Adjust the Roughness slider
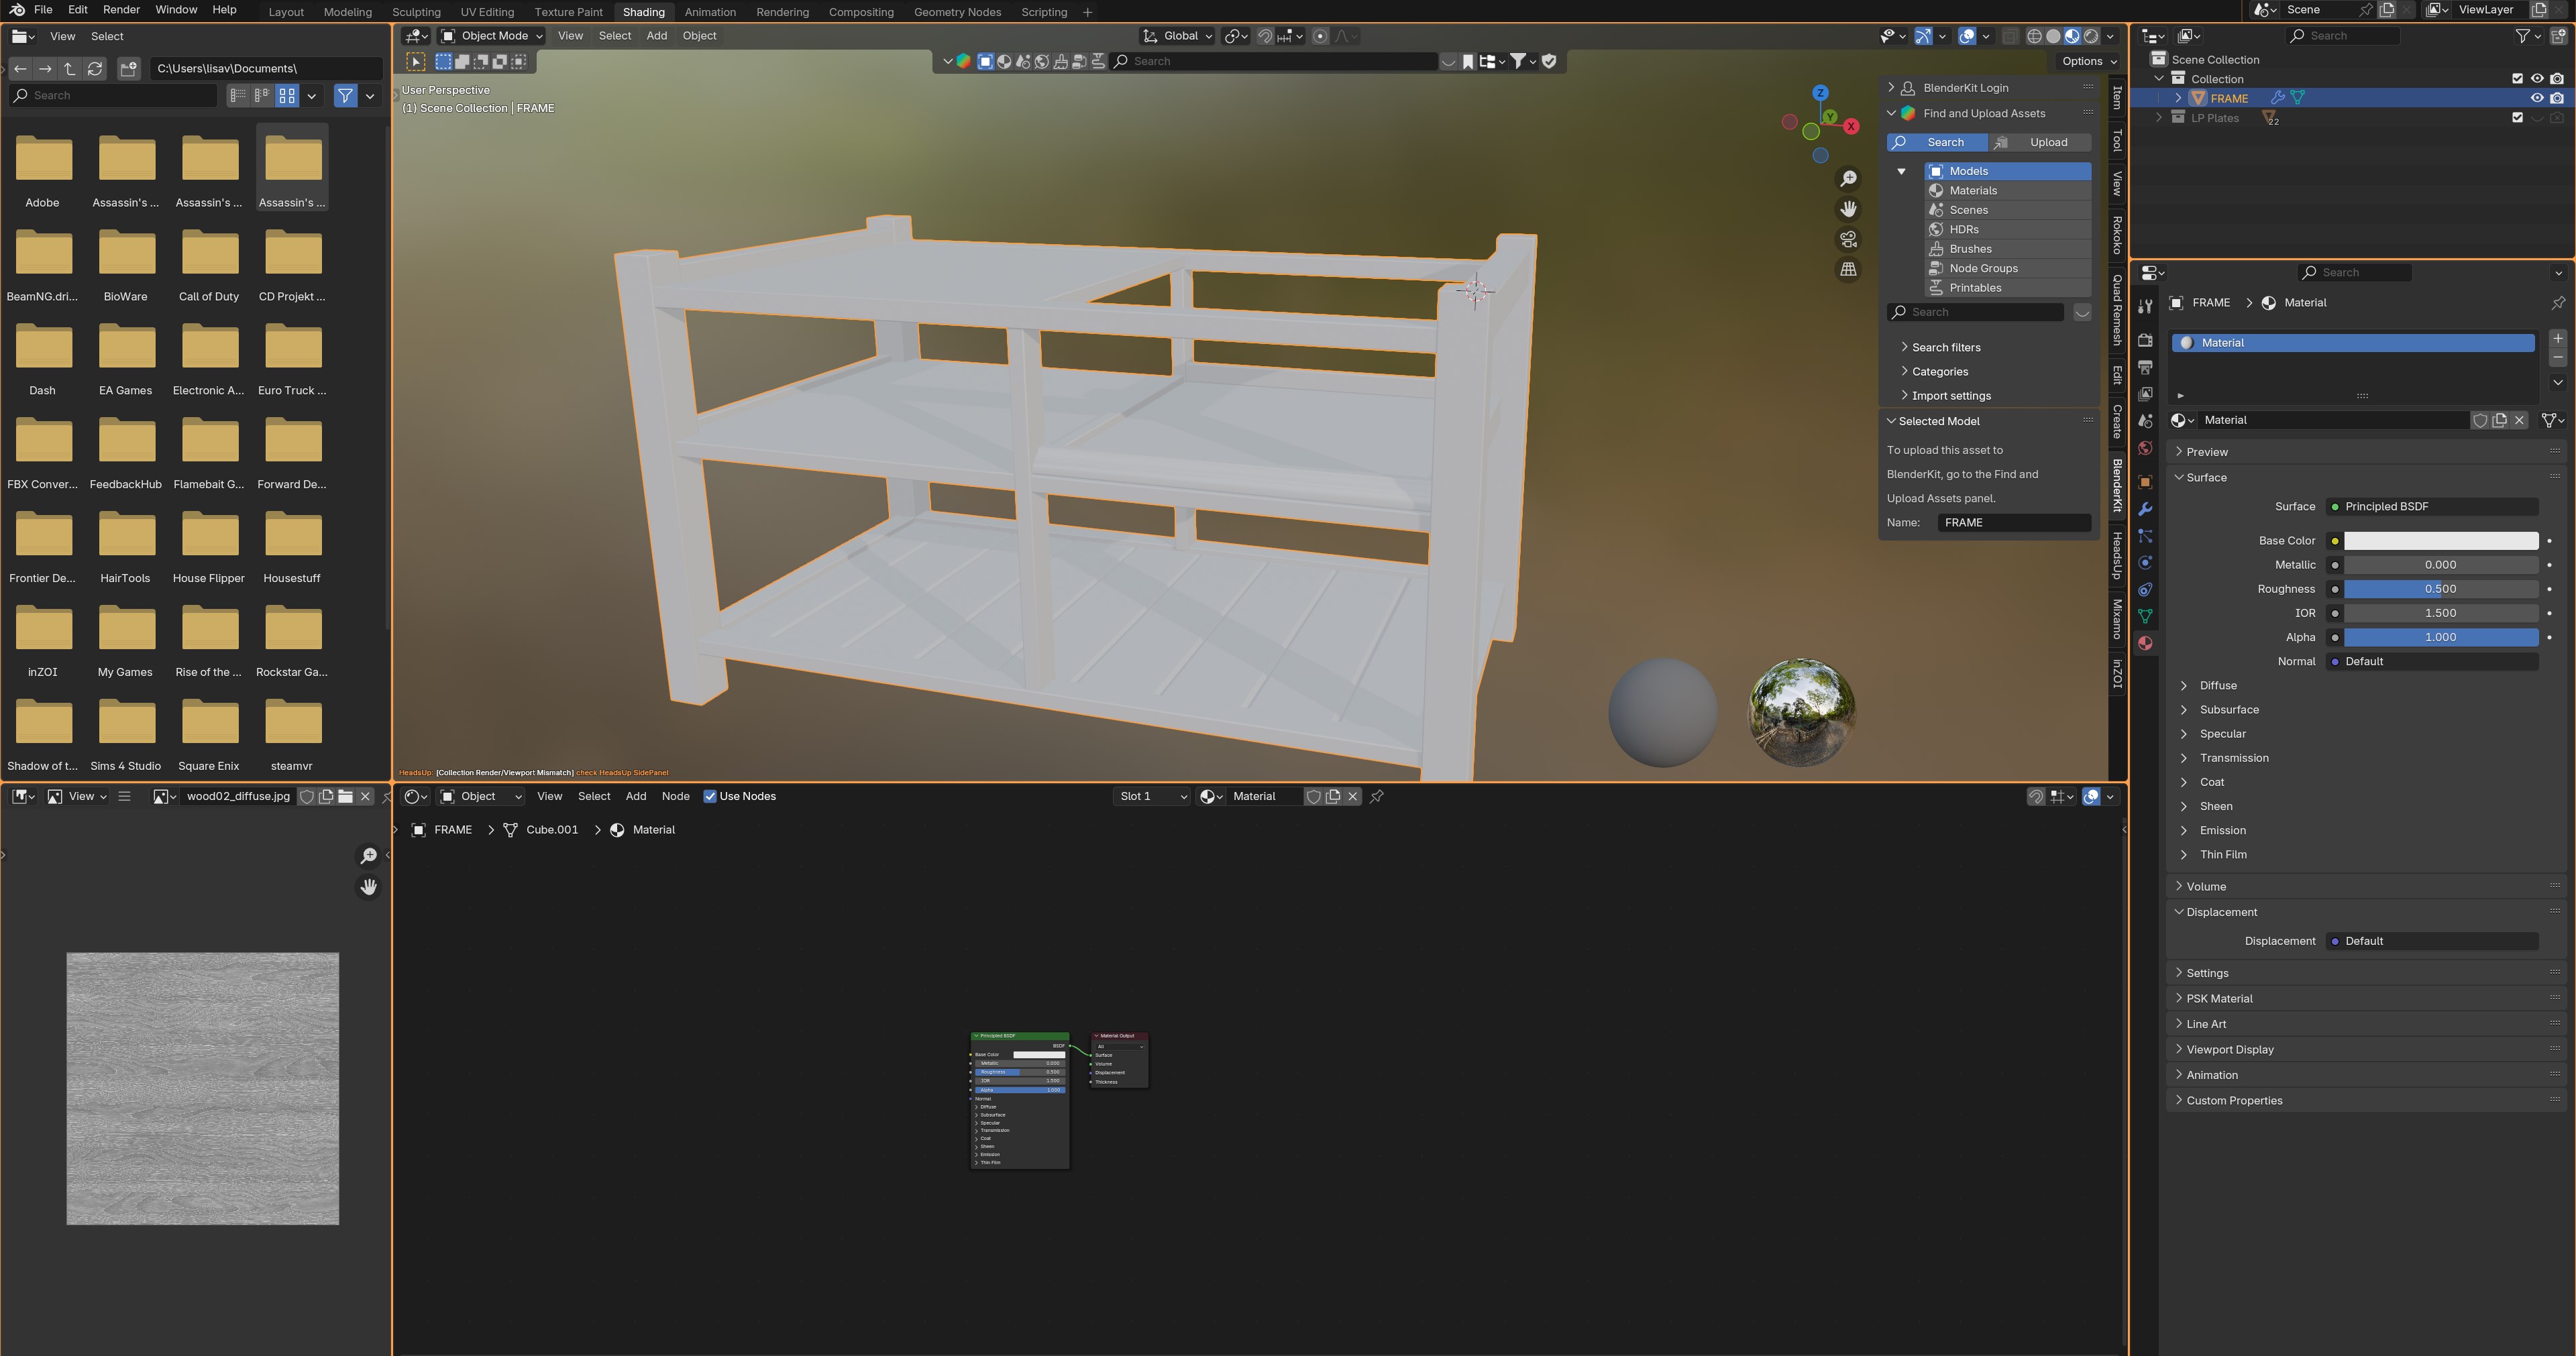Viewport: 2576px width, 1356px height. [2441, 589]
